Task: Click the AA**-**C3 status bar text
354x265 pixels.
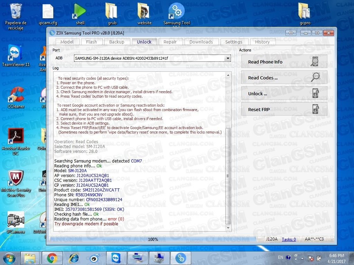Action: (x=314, y=239)
